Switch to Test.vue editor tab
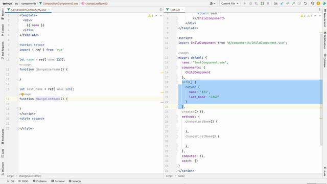 tap(175, 10)
